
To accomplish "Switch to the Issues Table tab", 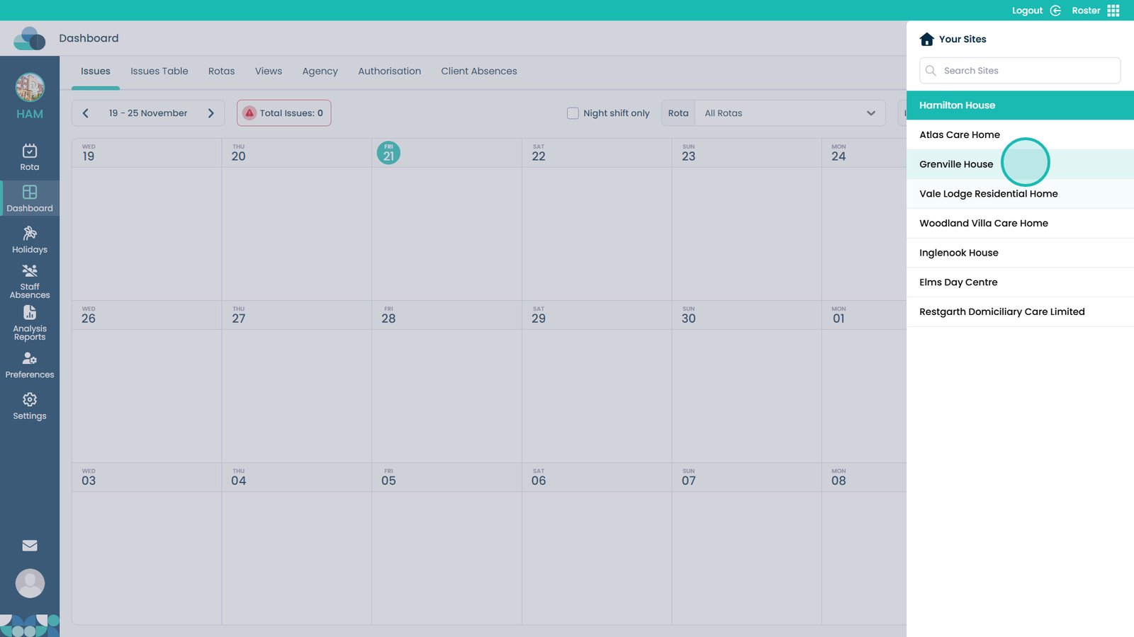I will click(x=159, y=71).
